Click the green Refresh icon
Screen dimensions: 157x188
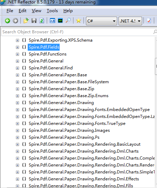point(42,21)
